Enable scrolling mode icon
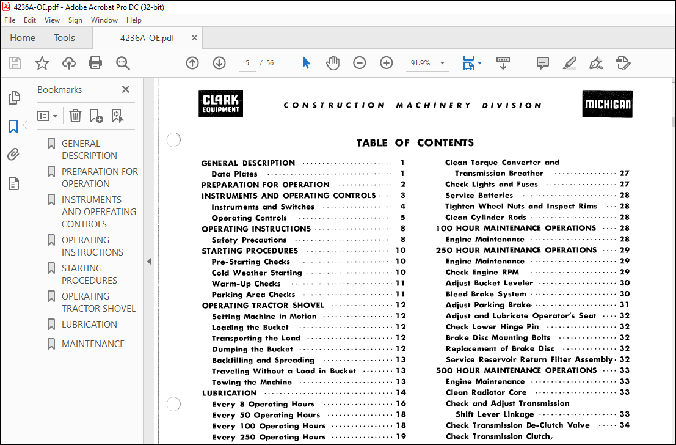Screen dimensions: 676x445 [x=503, y=63]
